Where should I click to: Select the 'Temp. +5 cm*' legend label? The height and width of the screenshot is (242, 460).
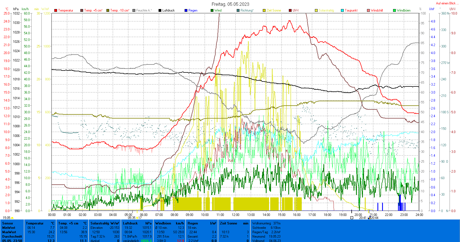[x=93, y=10]
